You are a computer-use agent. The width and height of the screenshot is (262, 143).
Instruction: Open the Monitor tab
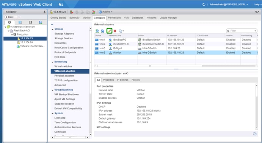point(86,18)
